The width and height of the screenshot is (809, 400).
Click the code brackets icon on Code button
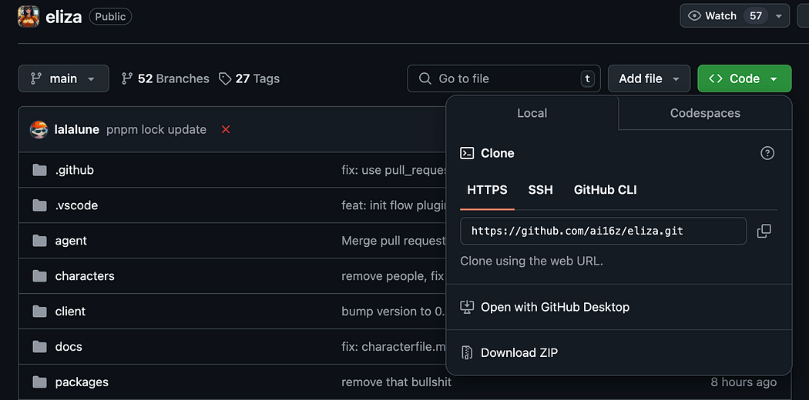[x=716, y=78]
